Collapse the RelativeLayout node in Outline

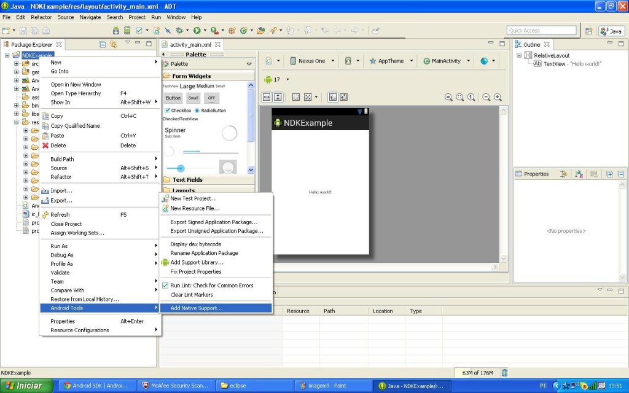(519, 55)
